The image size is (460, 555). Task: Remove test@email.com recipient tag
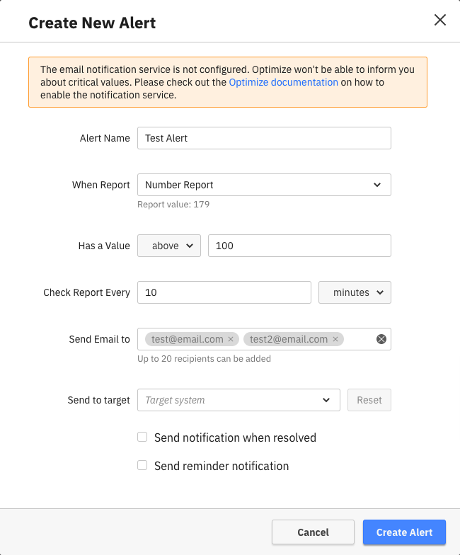coord(231,340)
